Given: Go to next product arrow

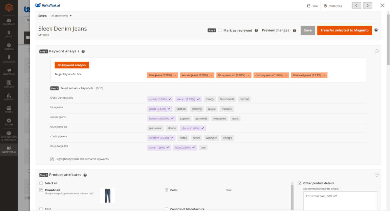Looking at the screenshot, I should tap(368, 6).
